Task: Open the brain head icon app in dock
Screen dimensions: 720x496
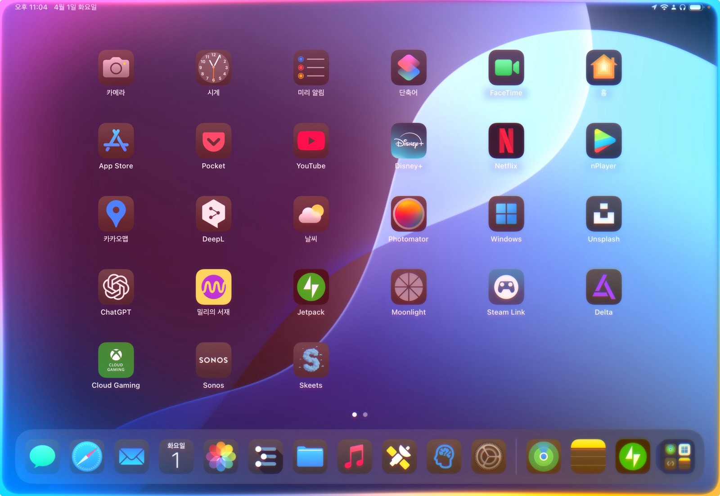Action: point(444,456)
